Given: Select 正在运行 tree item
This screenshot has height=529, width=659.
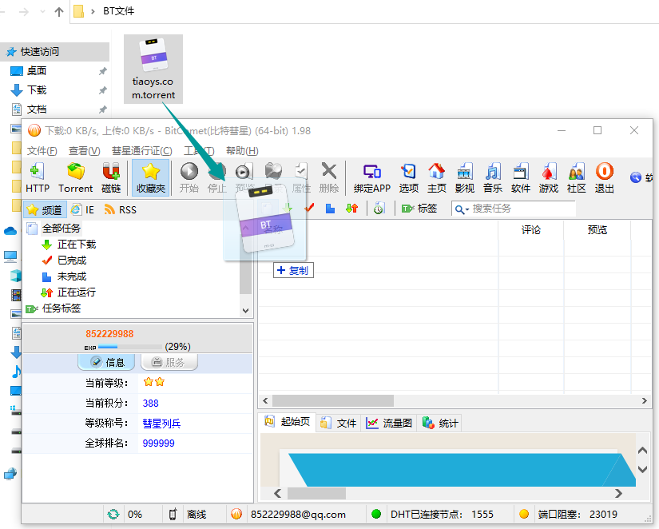Looking at the screenshot, I should 77,292.
